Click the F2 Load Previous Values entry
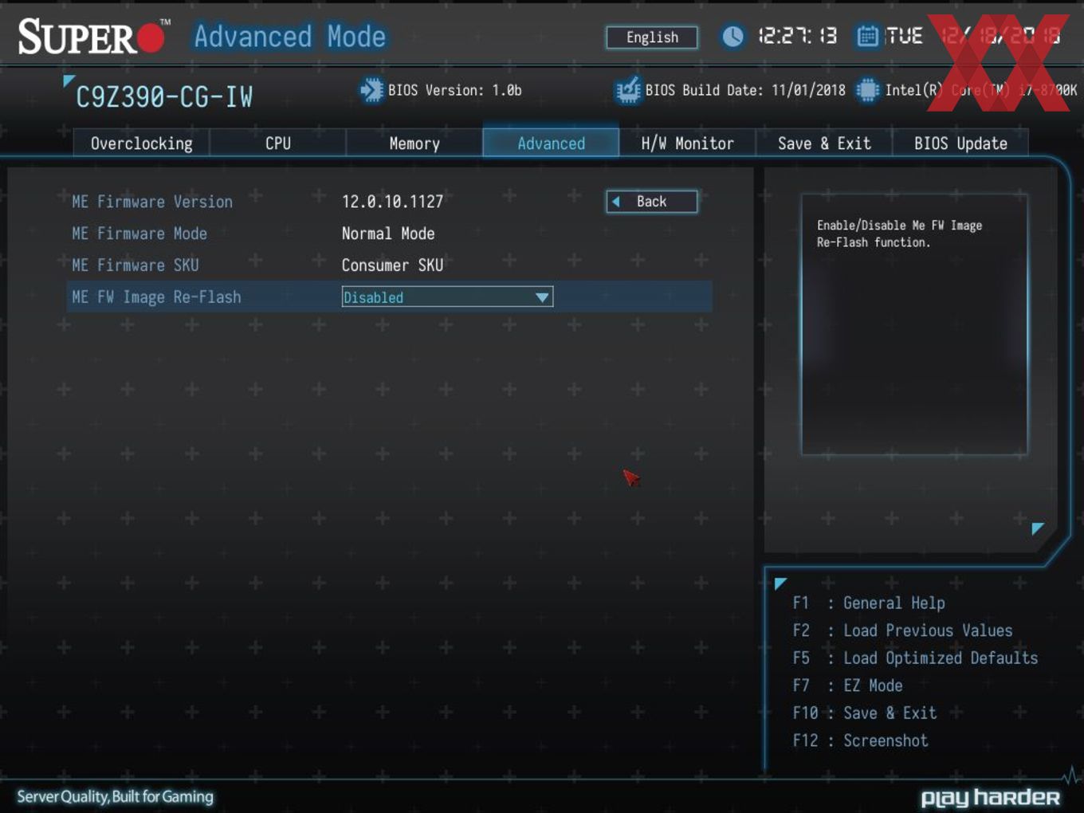Image resolution: width=1084 pixels, height=813 pixels. pyautogui.click(x=902, y=630)
